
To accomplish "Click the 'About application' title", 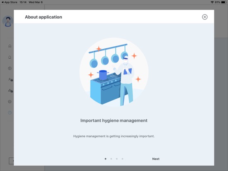I will coord(43,17).
